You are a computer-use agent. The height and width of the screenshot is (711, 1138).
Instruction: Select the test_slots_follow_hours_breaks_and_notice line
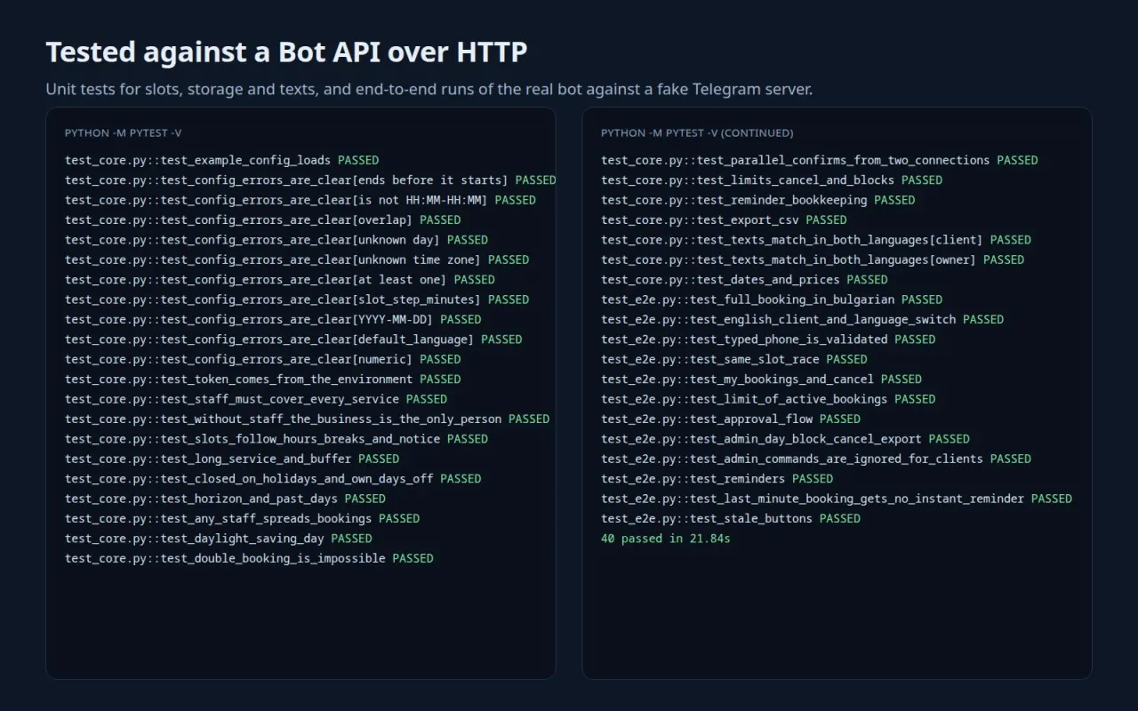point(276,439)
